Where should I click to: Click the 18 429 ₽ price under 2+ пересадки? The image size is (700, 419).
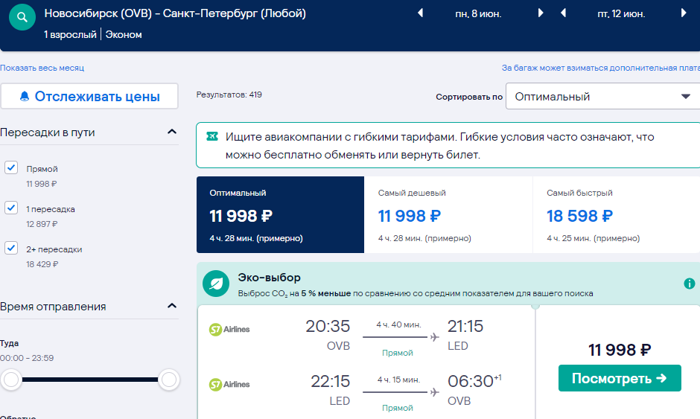[42, 264]
